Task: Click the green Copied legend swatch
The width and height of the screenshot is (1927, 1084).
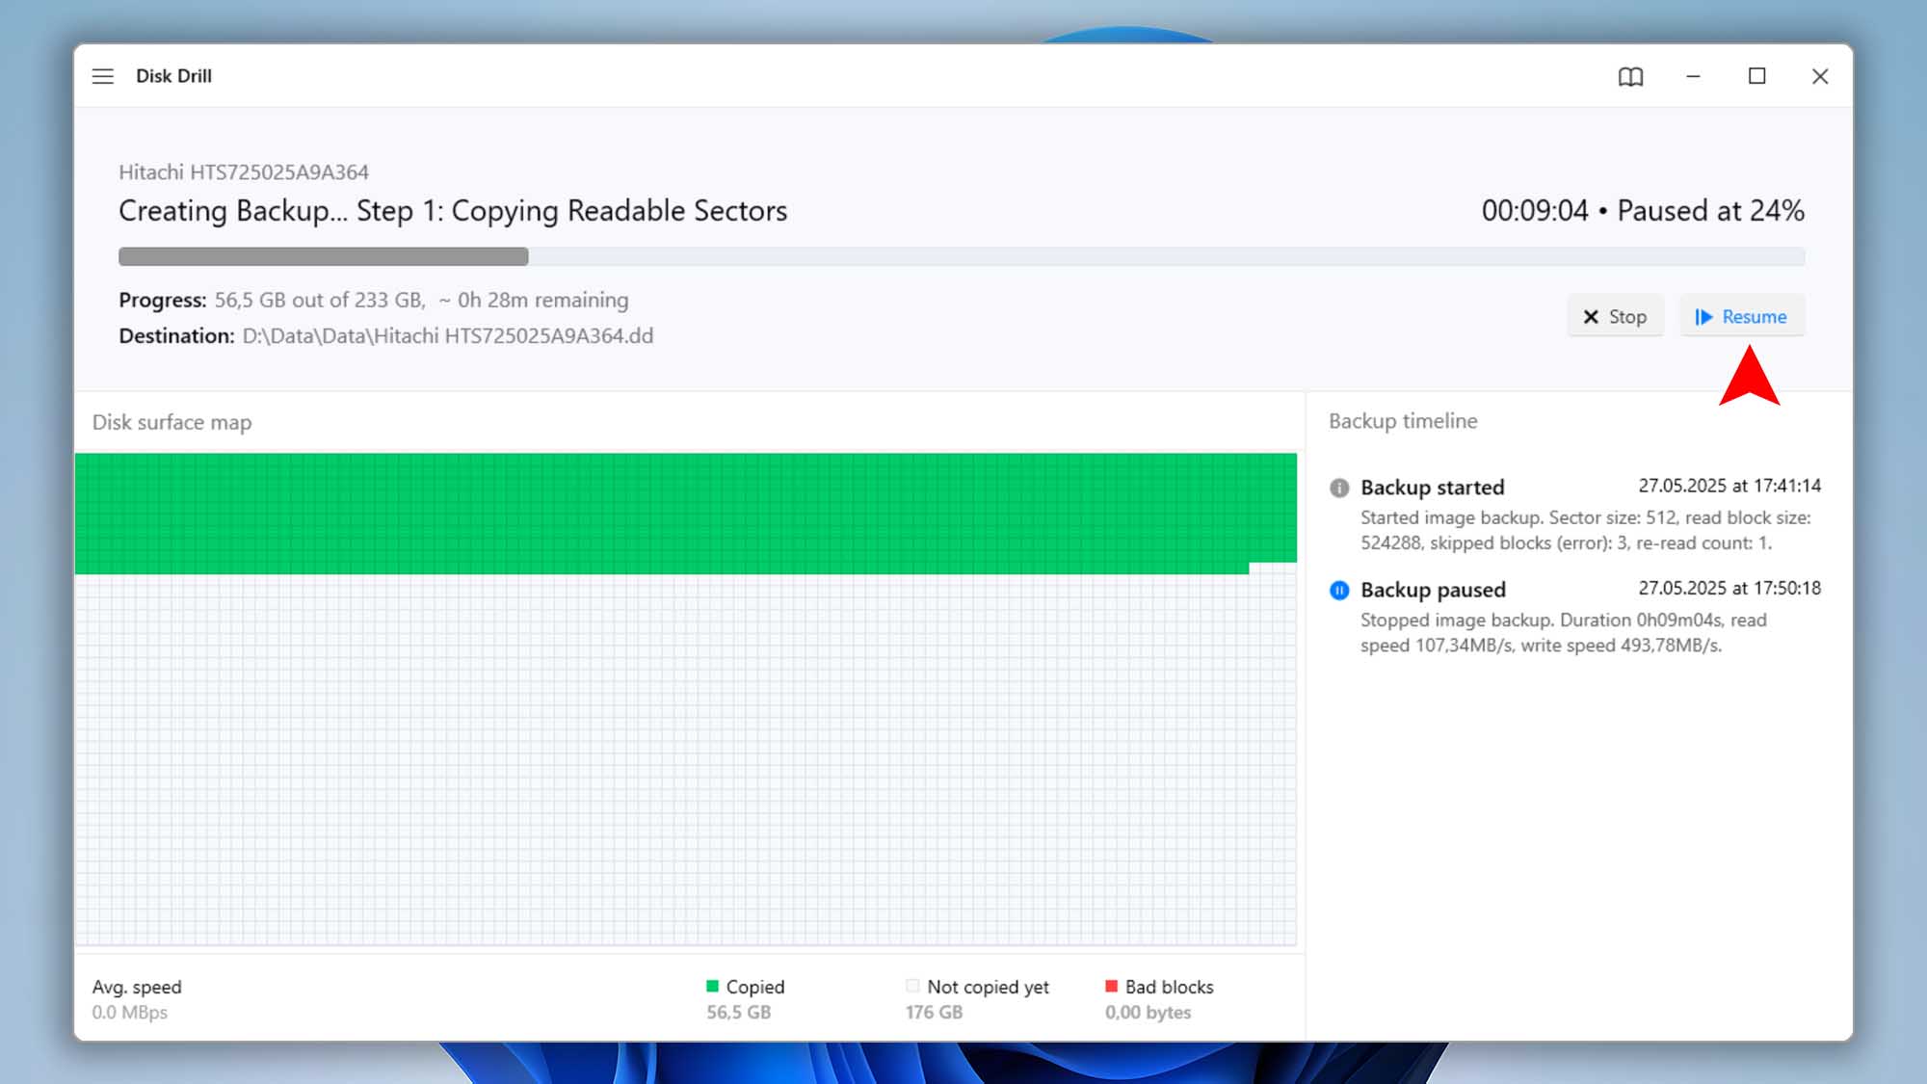Action: [x=712, y=986]
